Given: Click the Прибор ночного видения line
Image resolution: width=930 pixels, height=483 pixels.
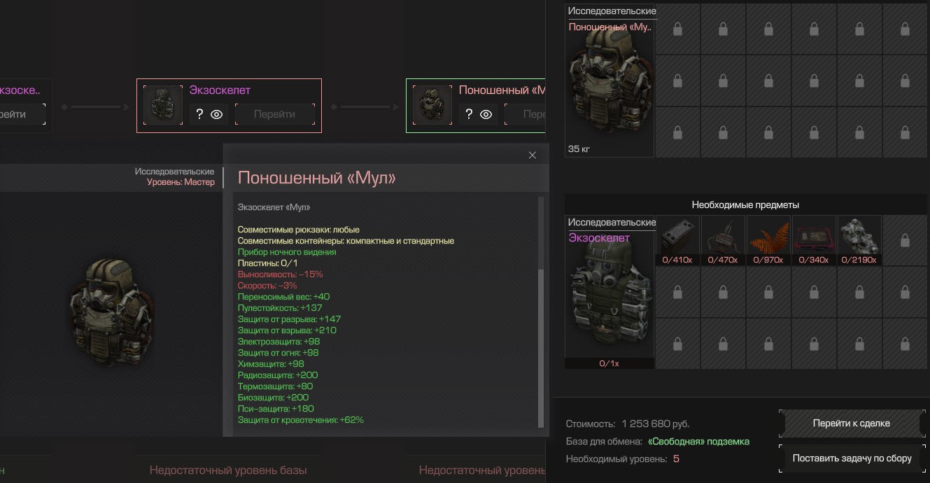Looking at the screenshot, I should (x=287, y=252).
